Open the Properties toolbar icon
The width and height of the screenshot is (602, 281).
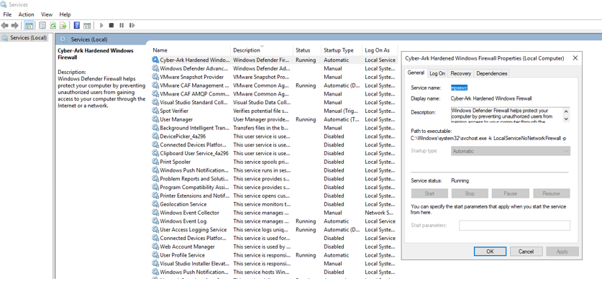point(42,25)
